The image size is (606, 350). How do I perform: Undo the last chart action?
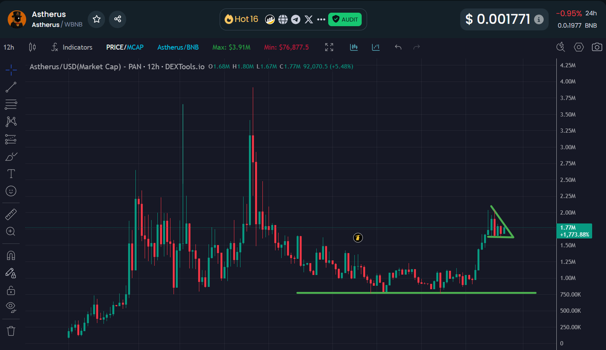[x=398, y=47]
